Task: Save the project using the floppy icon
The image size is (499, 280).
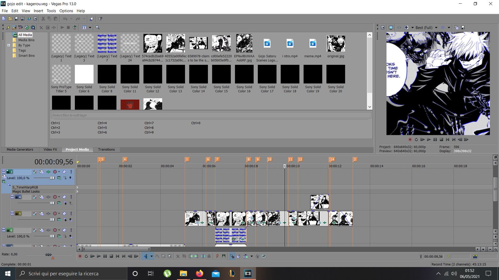Action: pyautogui.click(x=16, y=19)
